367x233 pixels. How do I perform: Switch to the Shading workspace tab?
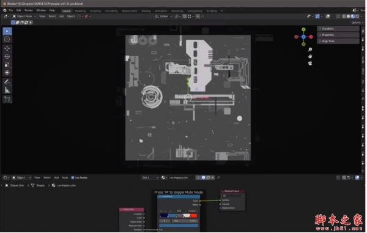click(x=146, y=11)
